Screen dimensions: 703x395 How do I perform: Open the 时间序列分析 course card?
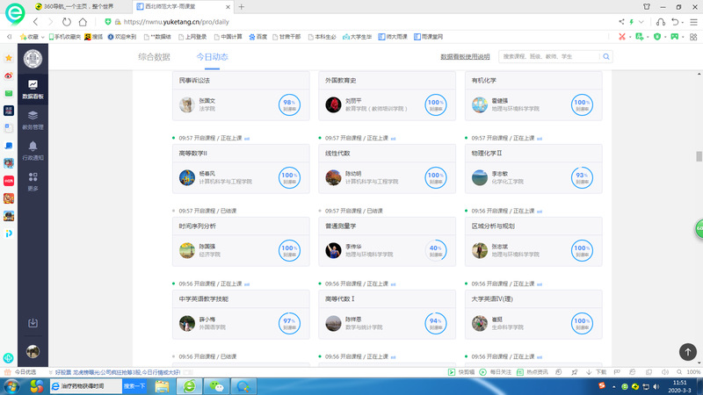pyautogui.click(x=241, y=242)
